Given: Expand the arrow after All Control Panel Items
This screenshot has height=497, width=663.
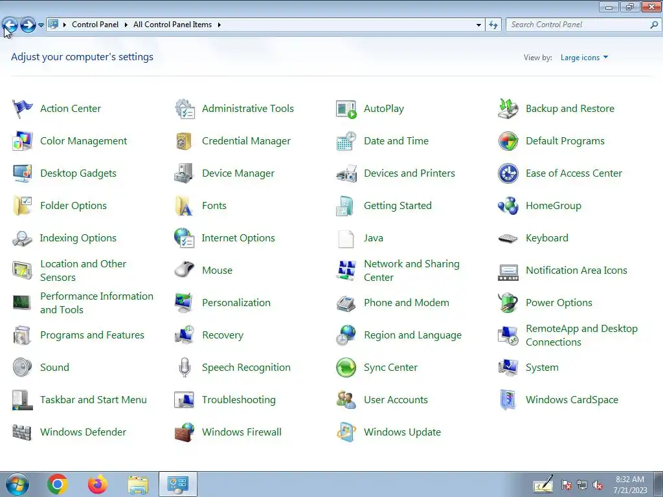Looking at the screenshot, I should [219, 25].
